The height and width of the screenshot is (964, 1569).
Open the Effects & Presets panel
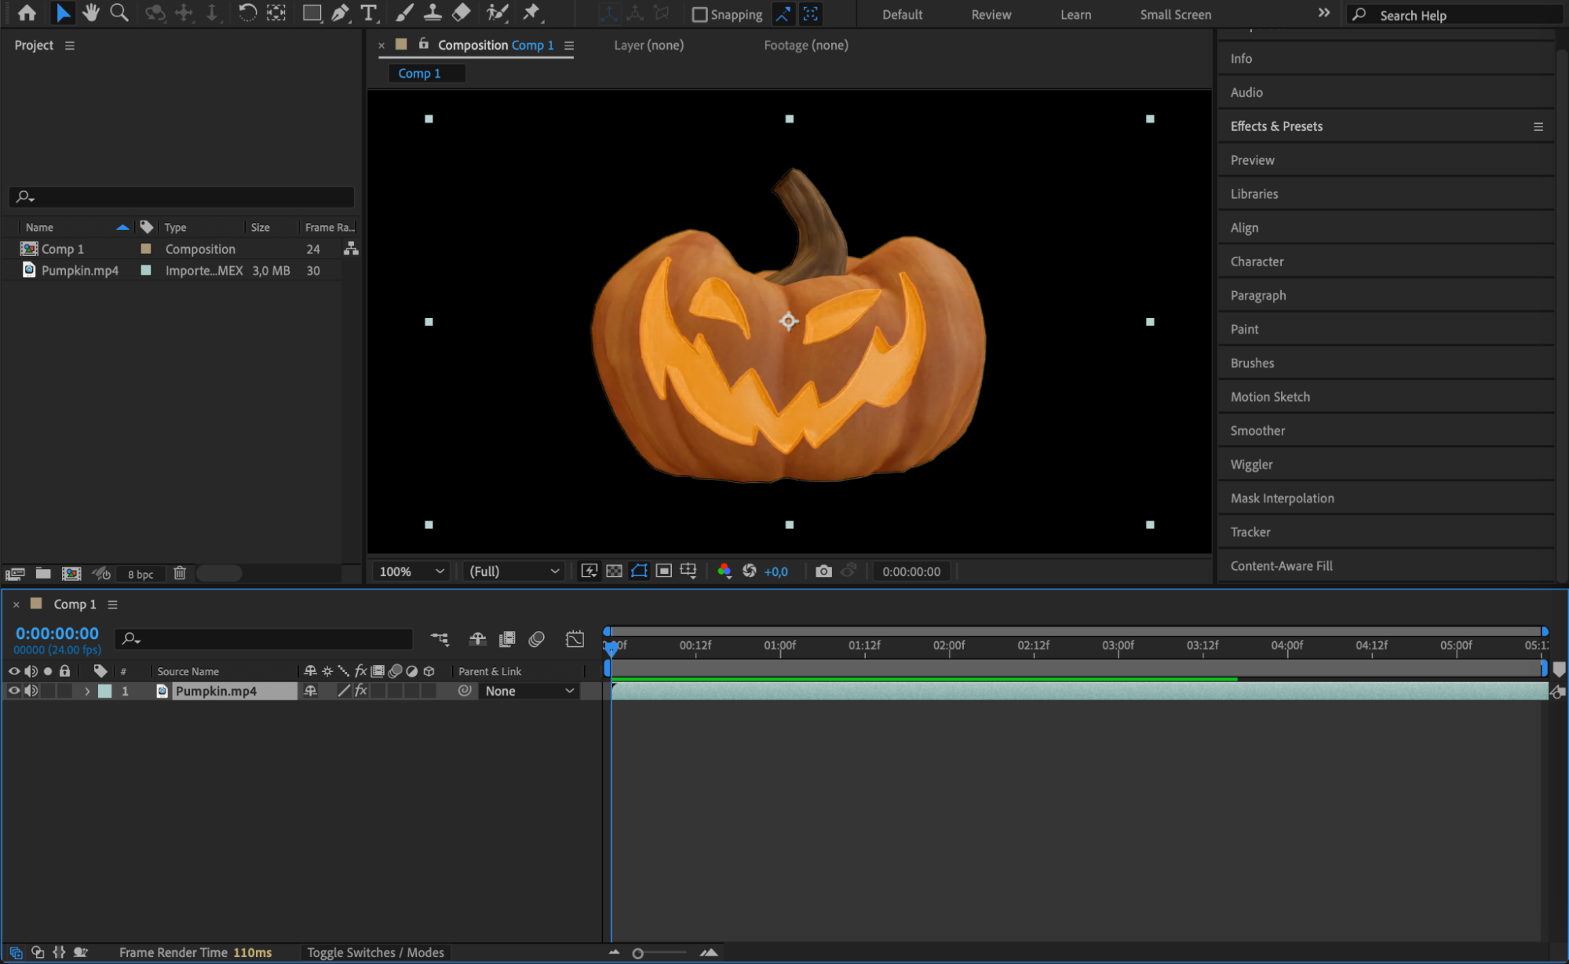click(x=1275, y=126)
